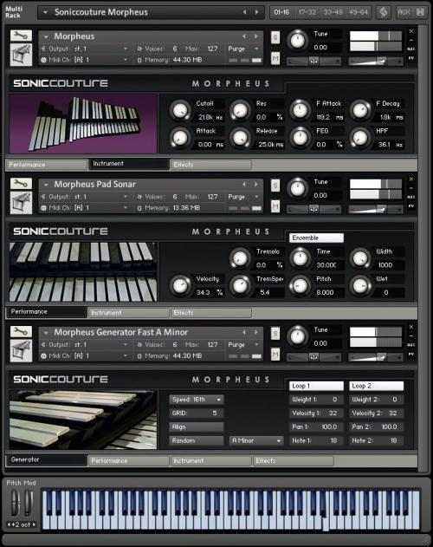Expand Soniccouture Morpheus multi rack menu
433x547 pixels.
[45, 12]
